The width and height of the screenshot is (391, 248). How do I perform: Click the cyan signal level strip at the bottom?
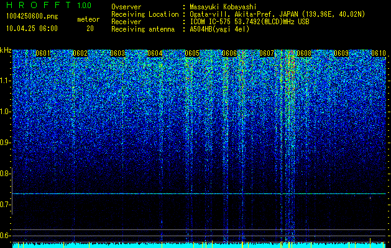point(199,245)
